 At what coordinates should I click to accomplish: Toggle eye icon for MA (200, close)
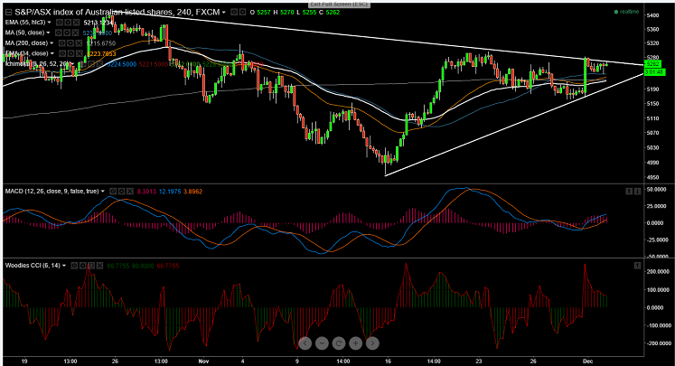click(62, 43)
